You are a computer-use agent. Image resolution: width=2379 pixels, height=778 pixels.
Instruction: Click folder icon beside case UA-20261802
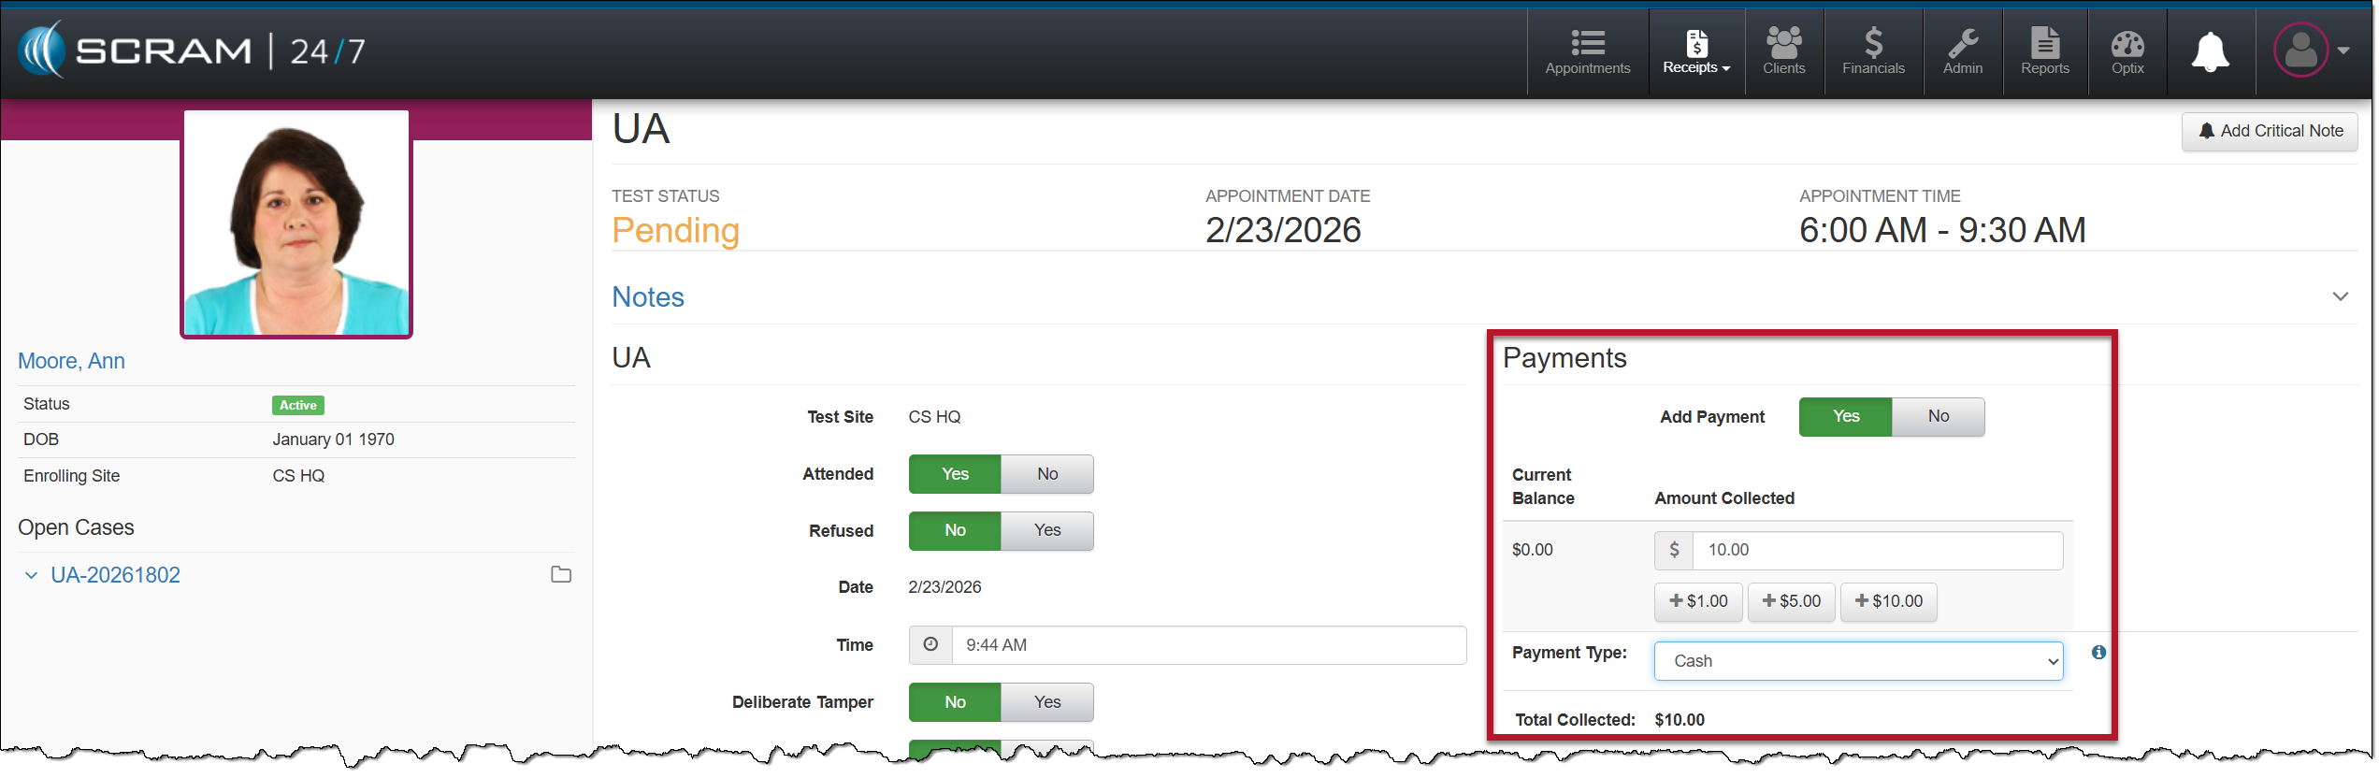(561, 575)
